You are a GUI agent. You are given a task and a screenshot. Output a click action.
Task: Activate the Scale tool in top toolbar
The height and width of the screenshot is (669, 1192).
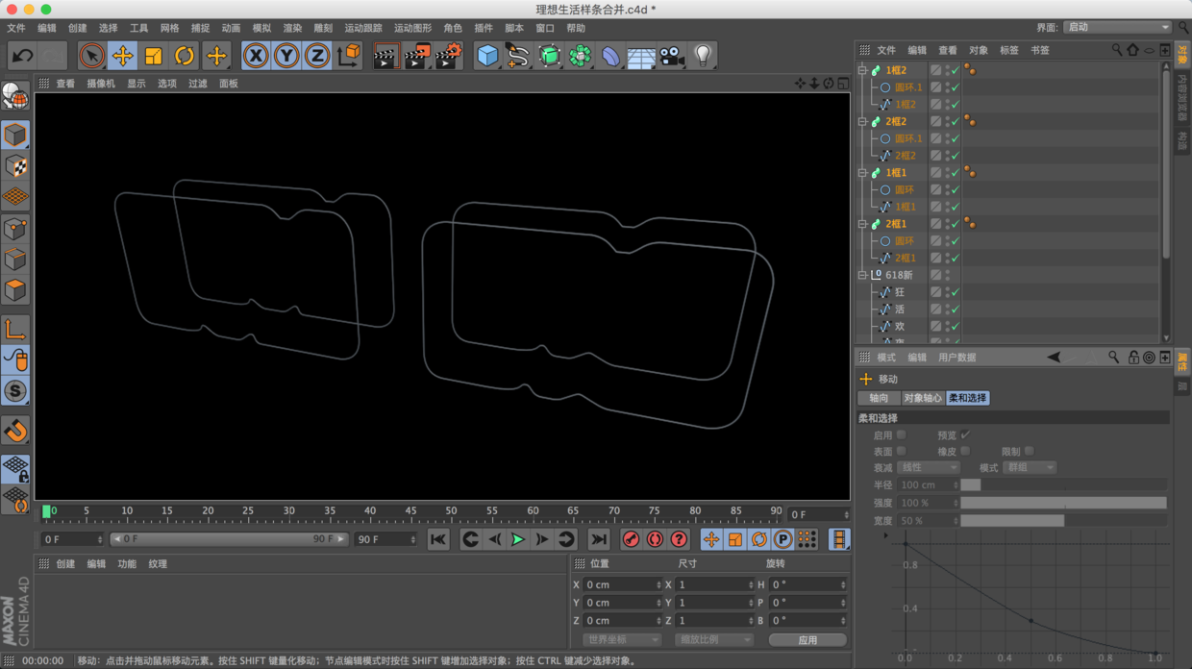tap(153, 56)
